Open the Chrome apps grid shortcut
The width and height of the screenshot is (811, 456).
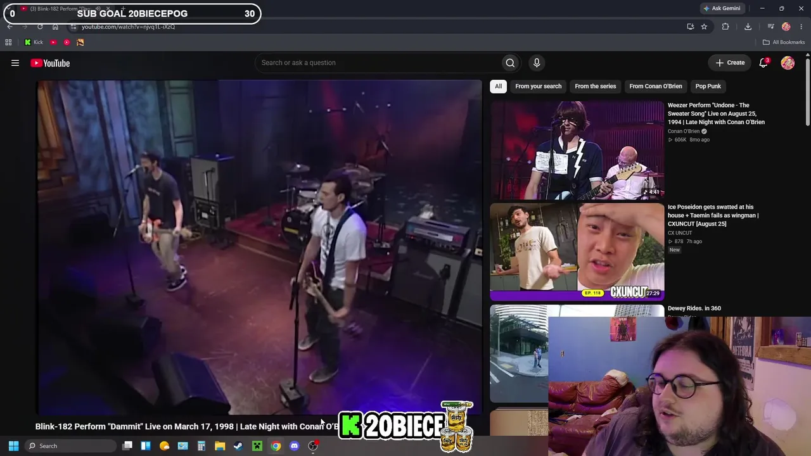pos(8,42)
